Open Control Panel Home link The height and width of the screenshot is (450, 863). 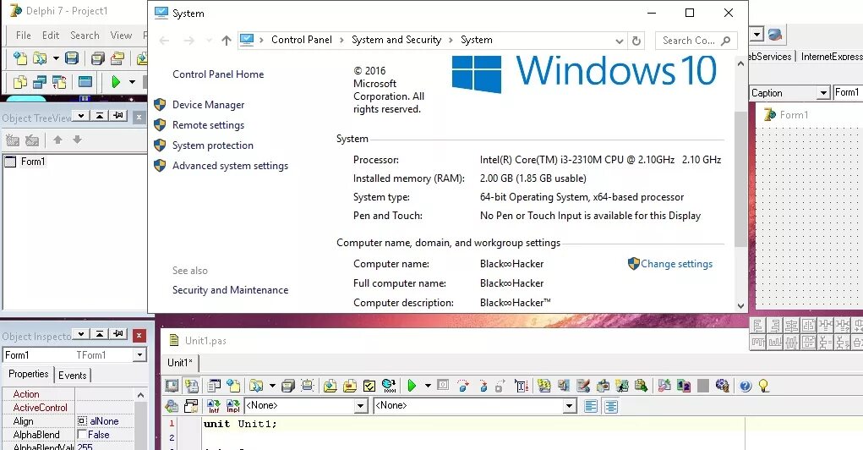coord(218,74)
